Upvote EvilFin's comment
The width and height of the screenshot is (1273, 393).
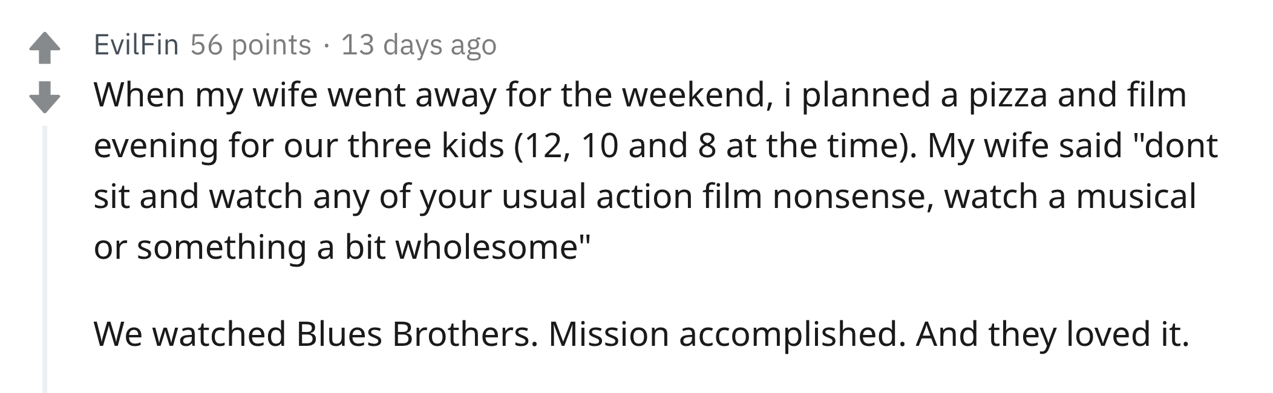click(44, 48)
